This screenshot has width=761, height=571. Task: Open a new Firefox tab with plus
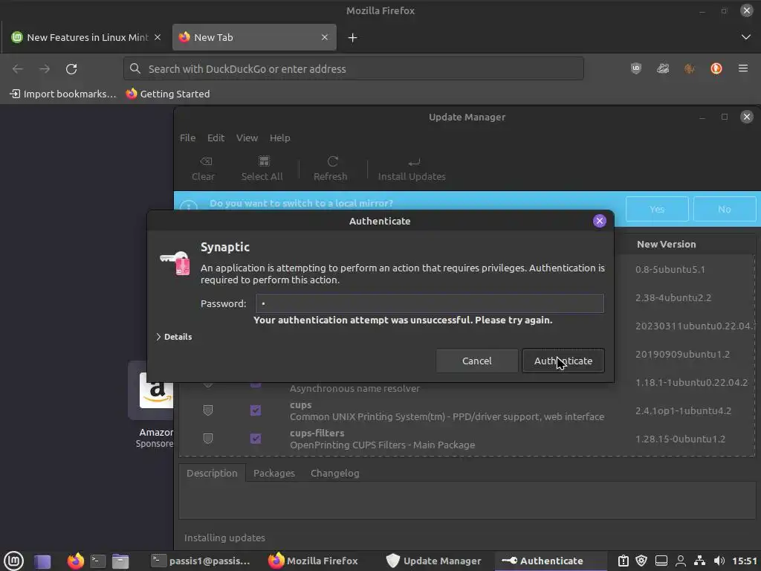tap(353, 37)
